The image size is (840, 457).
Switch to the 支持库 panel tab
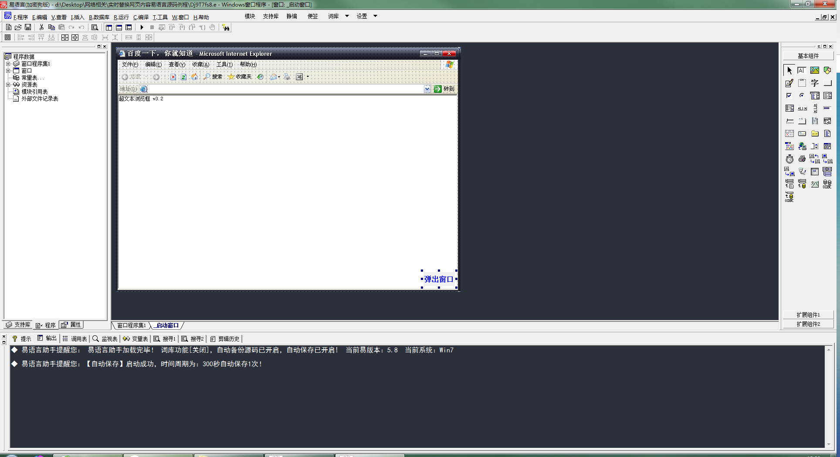point(18,325)
